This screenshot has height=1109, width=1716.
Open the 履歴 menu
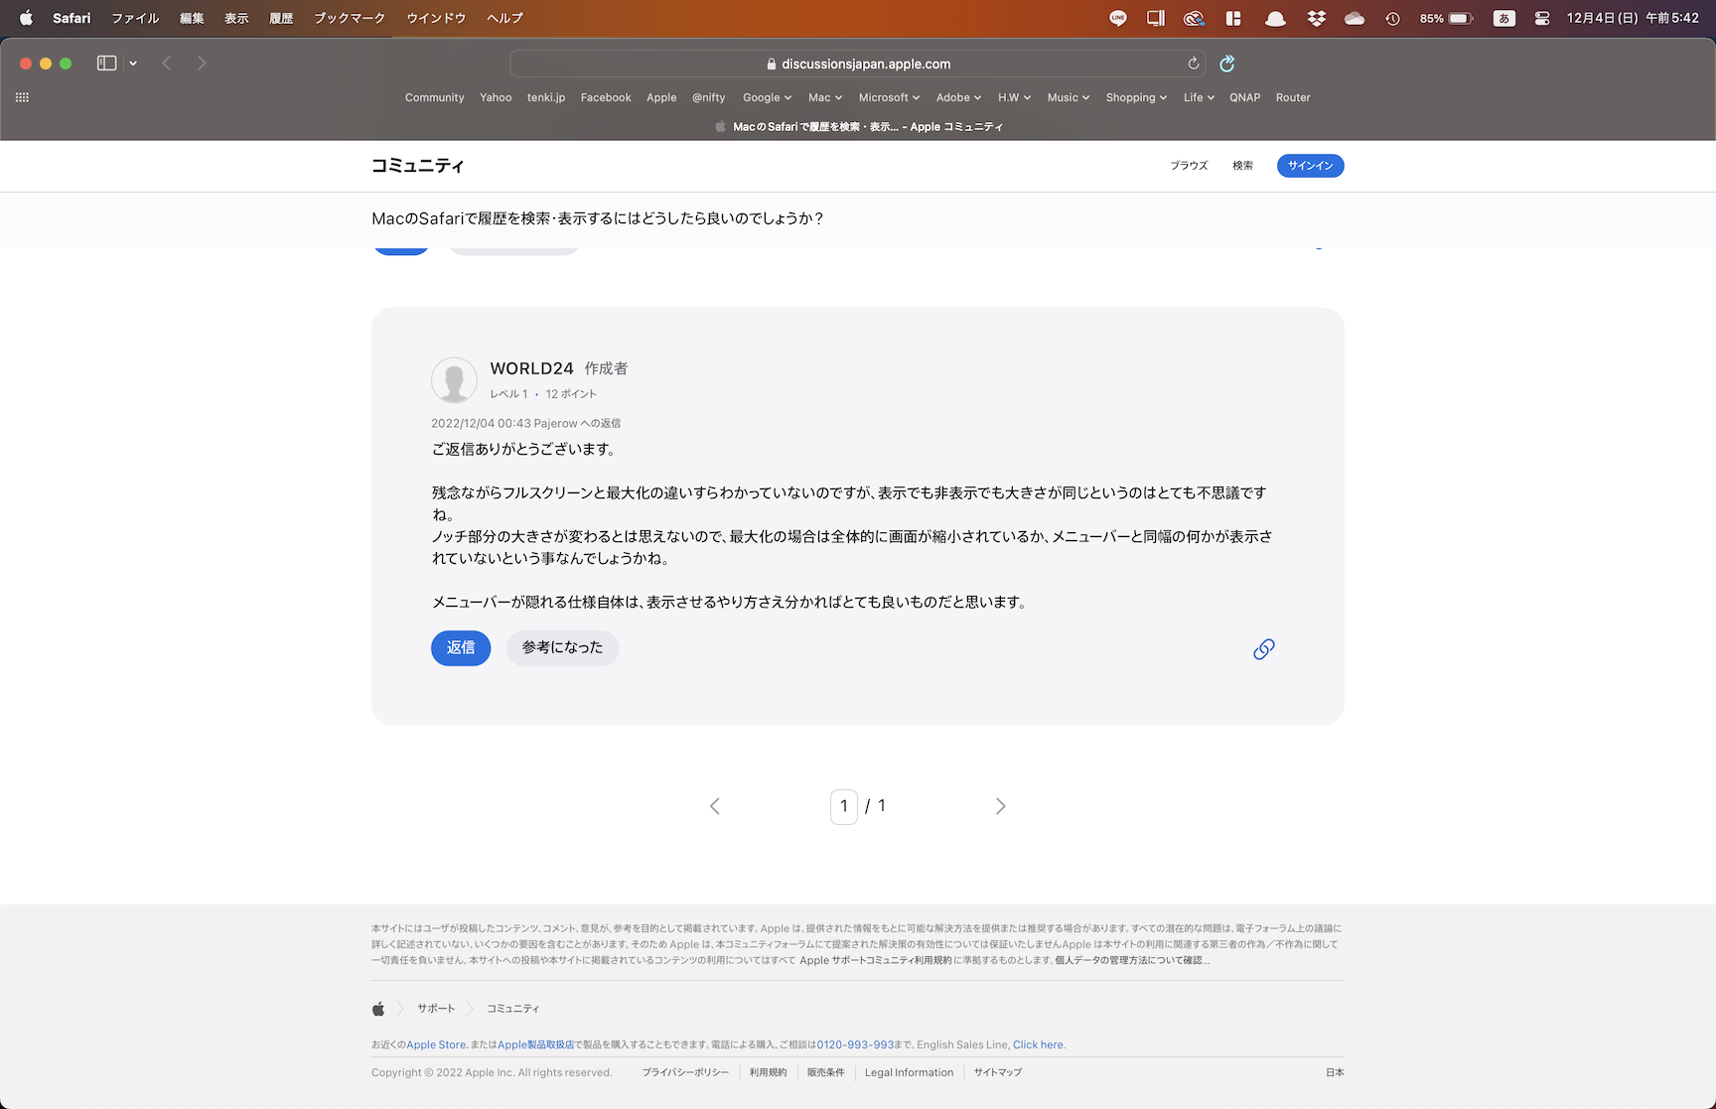(281, 18)
